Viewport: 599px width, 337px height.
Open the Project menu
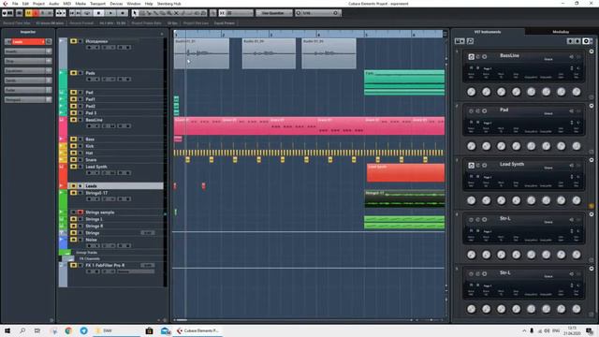point(38,4)
